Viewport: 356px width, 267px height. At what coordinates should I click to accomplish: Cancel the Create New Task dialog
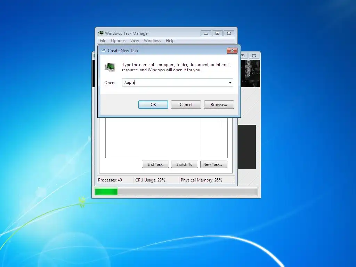point(186,105)
